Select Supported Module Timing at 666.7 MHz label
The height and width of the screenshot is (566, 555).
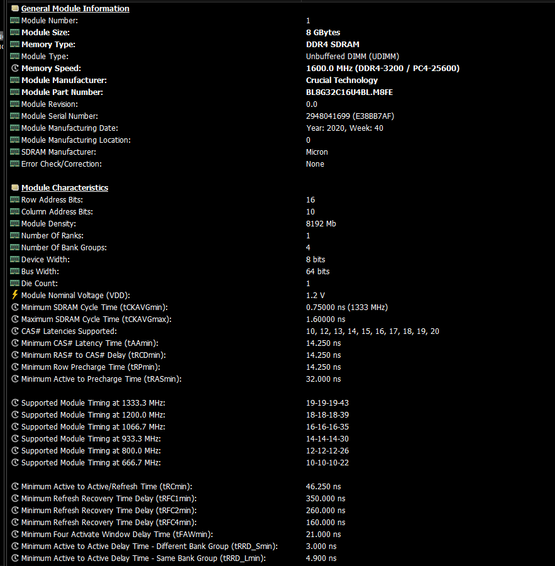(91, 462)
